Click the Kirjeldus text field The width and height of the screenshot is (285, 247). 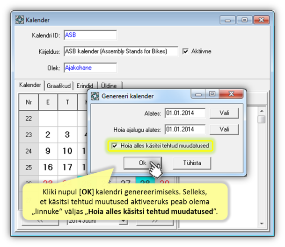pos(121,51)
